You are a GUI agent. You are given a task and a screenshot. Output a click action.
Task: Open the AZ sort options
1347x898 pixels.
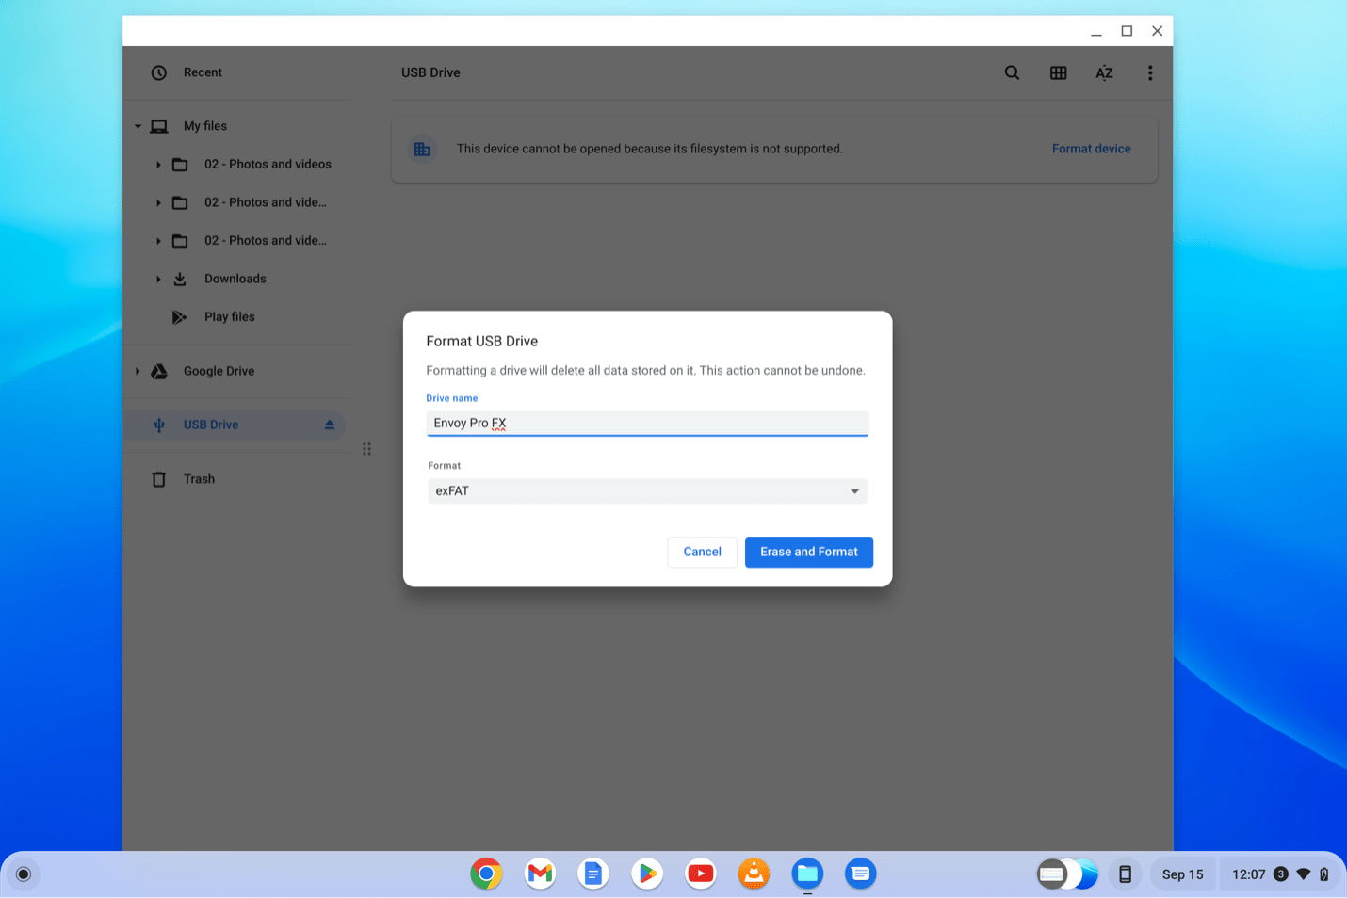(1104, 72)
